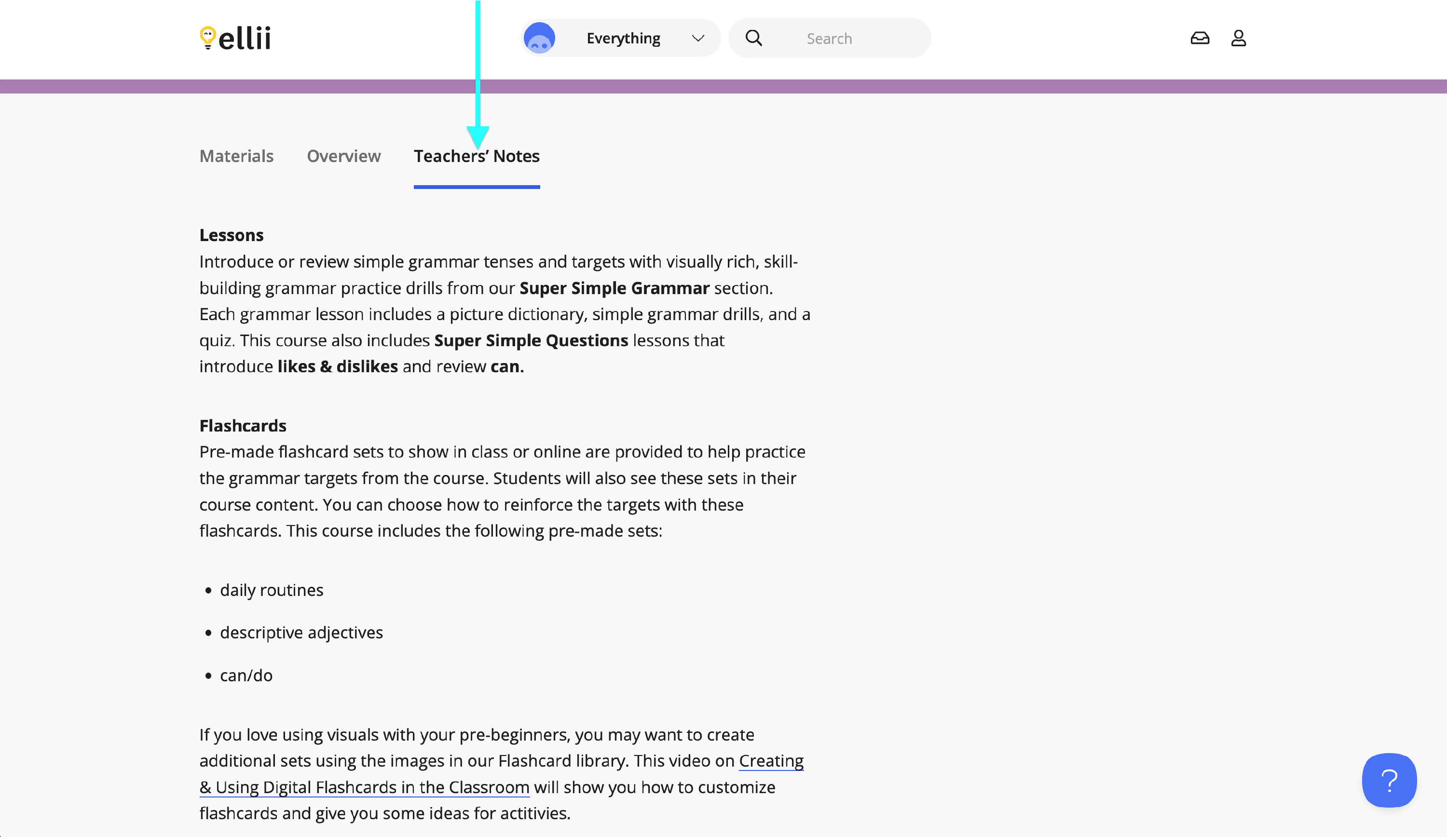Open the user profile icon
This screenshot has width=1447, height=837.
[1238, 39]
